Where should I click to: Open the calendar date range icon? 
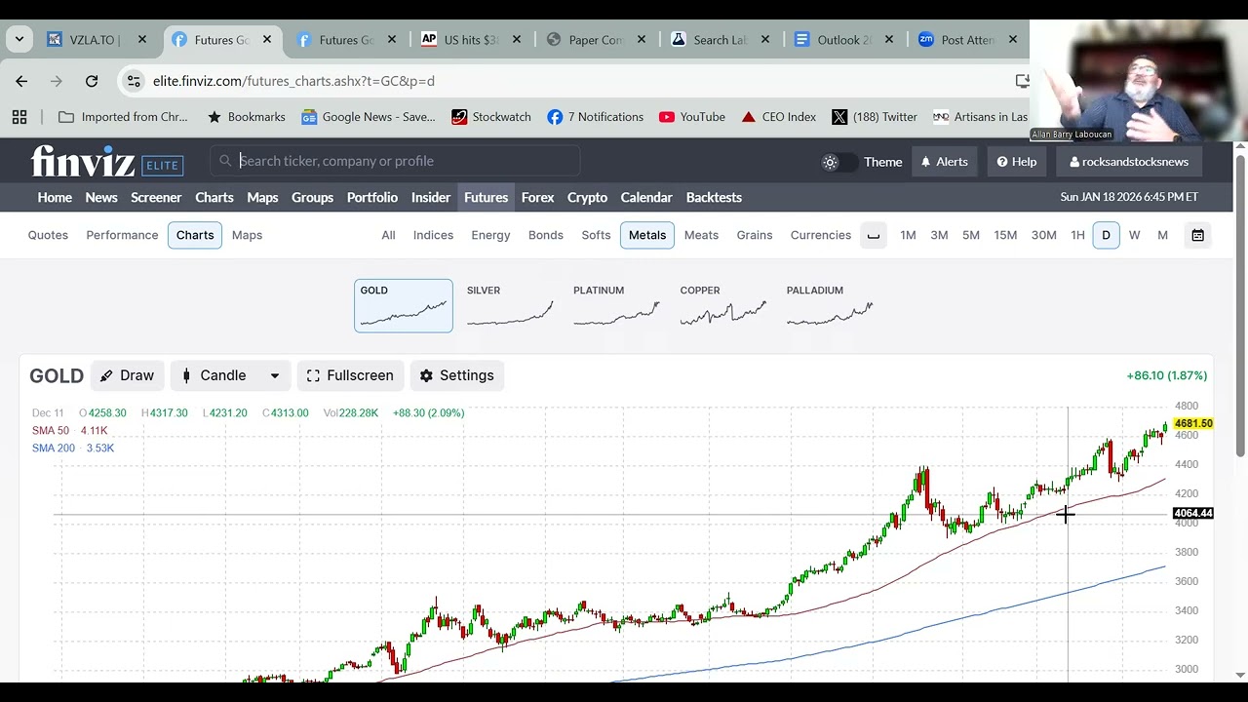[1197, 235]
